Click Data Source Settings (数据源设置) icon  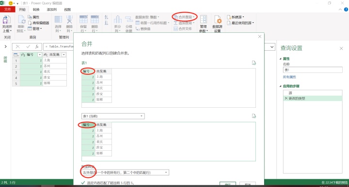click(x=218, y=20)
